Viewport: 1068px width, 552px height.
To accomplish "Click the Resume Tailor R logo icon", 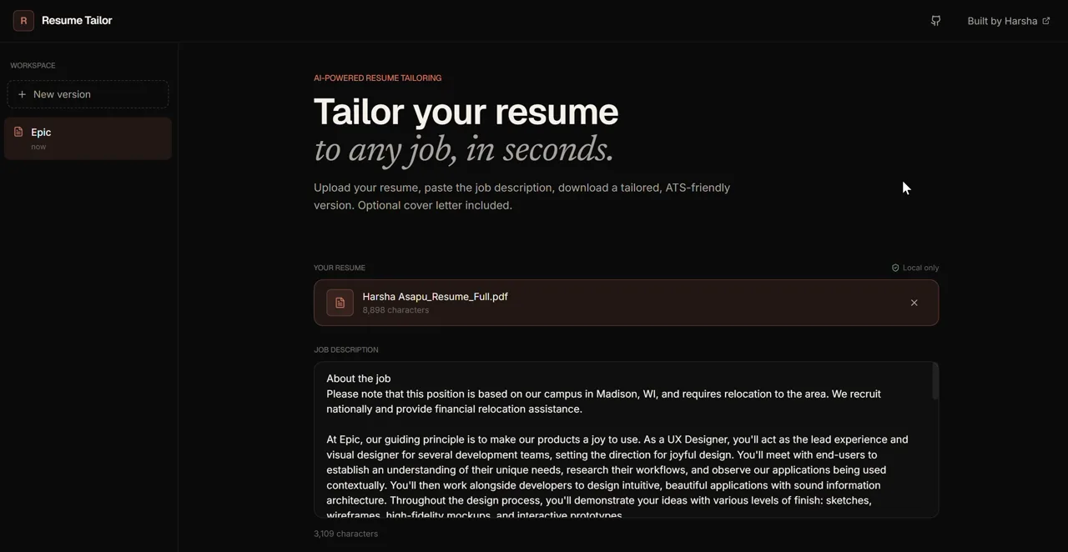I will (23, 21).
